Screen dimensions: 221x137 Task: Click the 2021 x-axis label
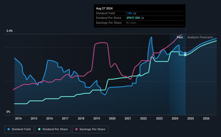[128, 118]
